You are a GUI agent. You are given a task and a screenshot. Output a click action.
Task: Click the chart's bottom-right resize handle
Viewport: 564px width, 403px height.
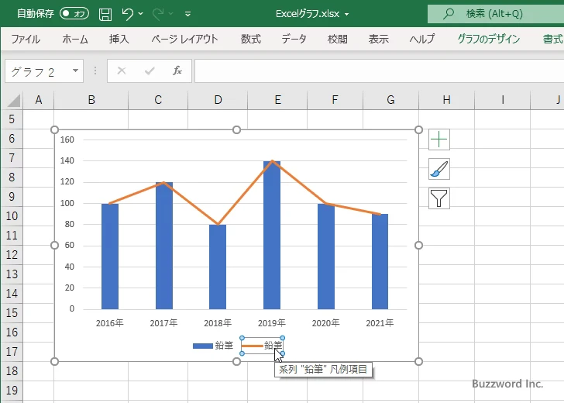click(418, 362)
